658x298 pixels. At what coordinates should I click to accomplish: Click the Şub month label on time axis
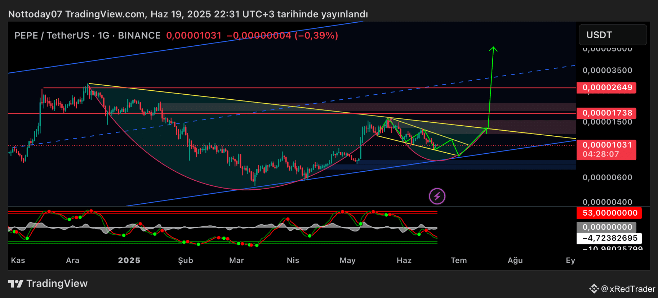pyautogui.click(x=186, y=261)
